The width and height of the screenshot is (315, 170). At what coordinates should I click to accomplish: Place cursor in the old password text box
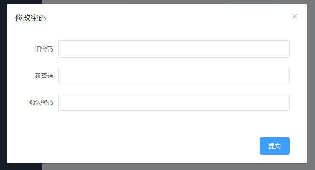click(x=174, y=49)
